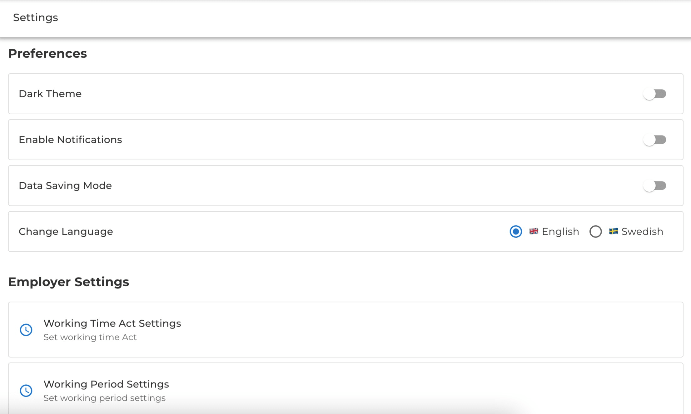
Task: Click the English language text label
Action: pyautogui.click(x=560, y=231)
